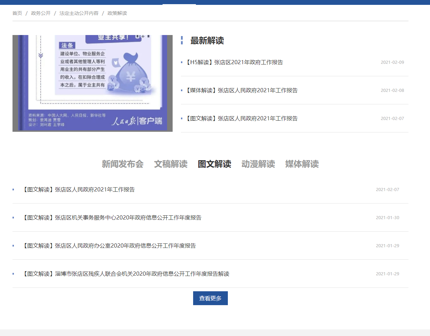This screenshot has height=336, width=430.
Task: Open 法定主动公开内容 breadcrumb link
Action: pos(79,13)
